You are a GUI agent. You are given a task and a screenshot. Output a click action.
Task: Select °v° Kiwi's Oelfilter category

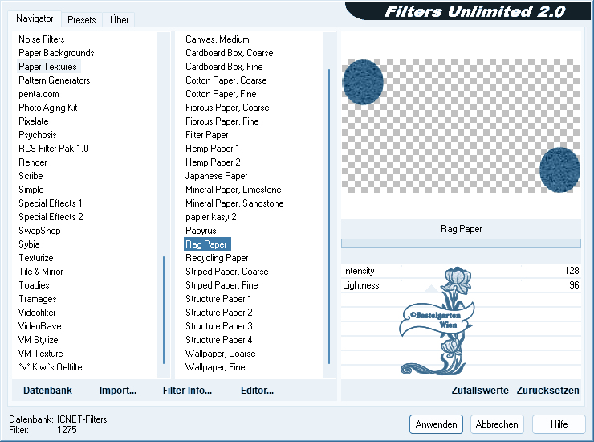pyautogui.click(x=51, y=367)
